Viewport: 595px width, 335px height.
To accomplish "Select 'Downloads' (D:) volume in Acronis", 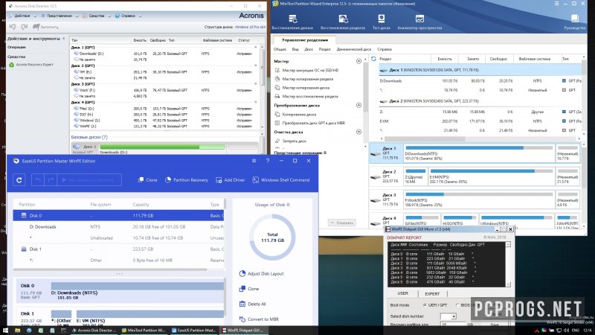I will point(163,54).
